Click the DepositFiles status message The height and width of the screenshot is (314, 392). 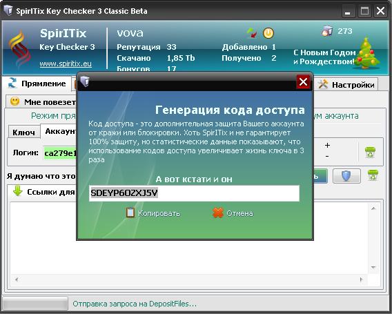click(135, 304)
